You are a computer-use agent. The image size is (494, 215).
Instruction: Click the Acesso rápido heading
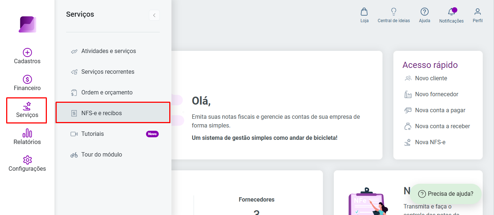pyautogui.click(x=430, y=65)
